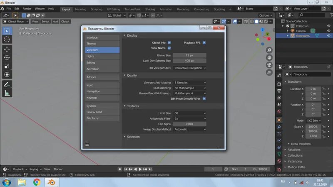Uncheck the Playback FPS checkbox
333x187 pixels.
[204, 43]
